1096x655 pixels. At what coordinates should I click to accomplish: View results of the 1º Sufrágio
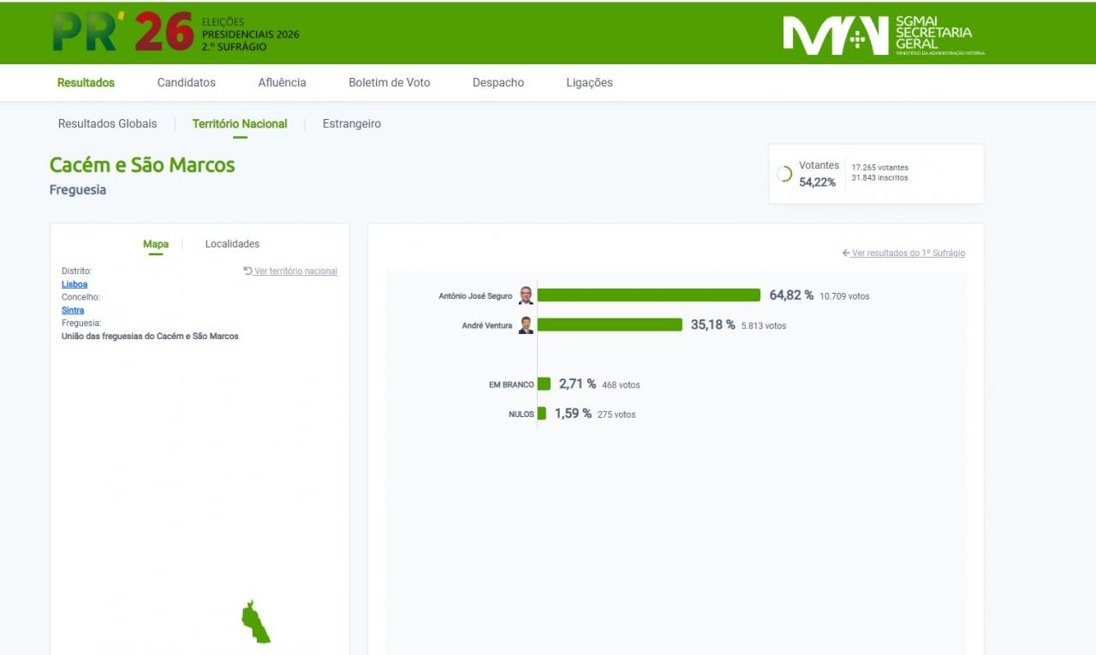[908, 253]
